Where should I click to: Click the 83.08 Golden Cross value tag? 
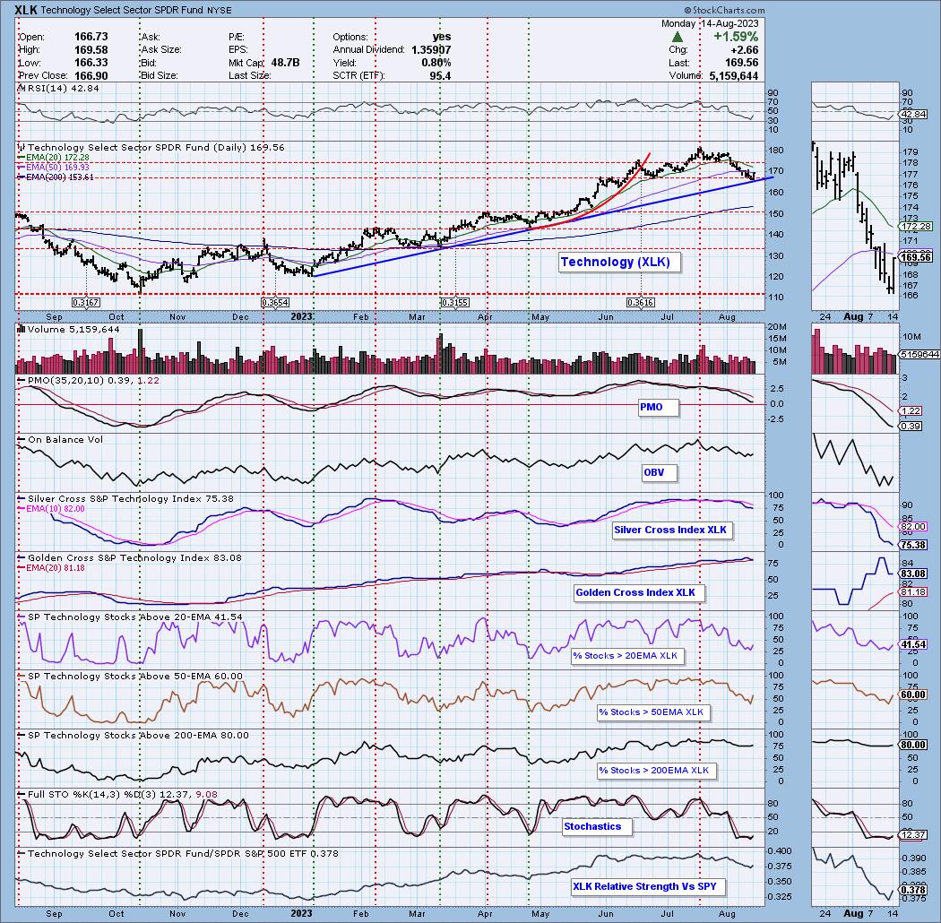click(x=914, y=574)
